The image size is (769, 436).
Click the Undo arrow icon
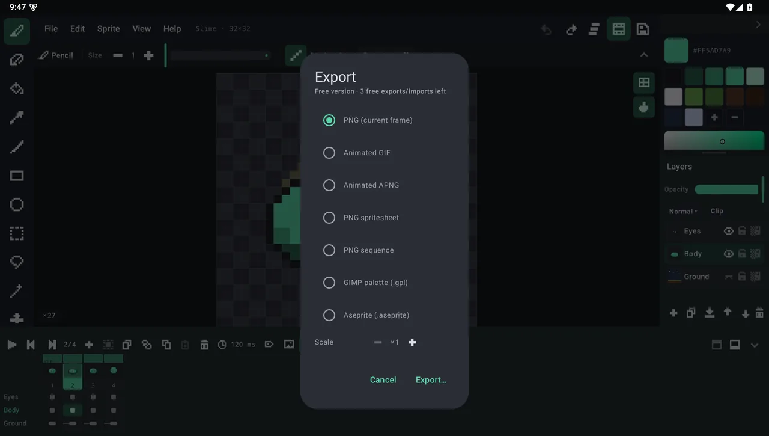coord(546,29)
